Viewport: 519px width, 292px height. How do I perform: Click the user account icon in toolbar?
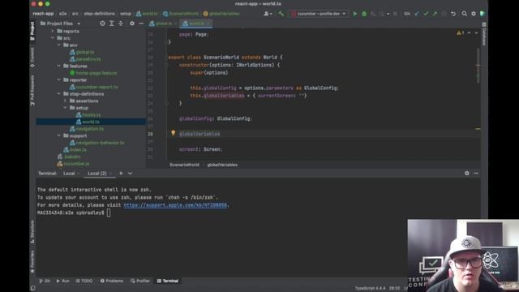point(268,14)
